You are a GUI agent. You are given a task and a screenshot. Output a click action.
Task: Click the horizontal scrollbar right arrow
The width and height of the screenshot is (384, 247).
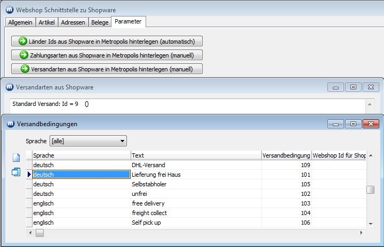(362, 233)
